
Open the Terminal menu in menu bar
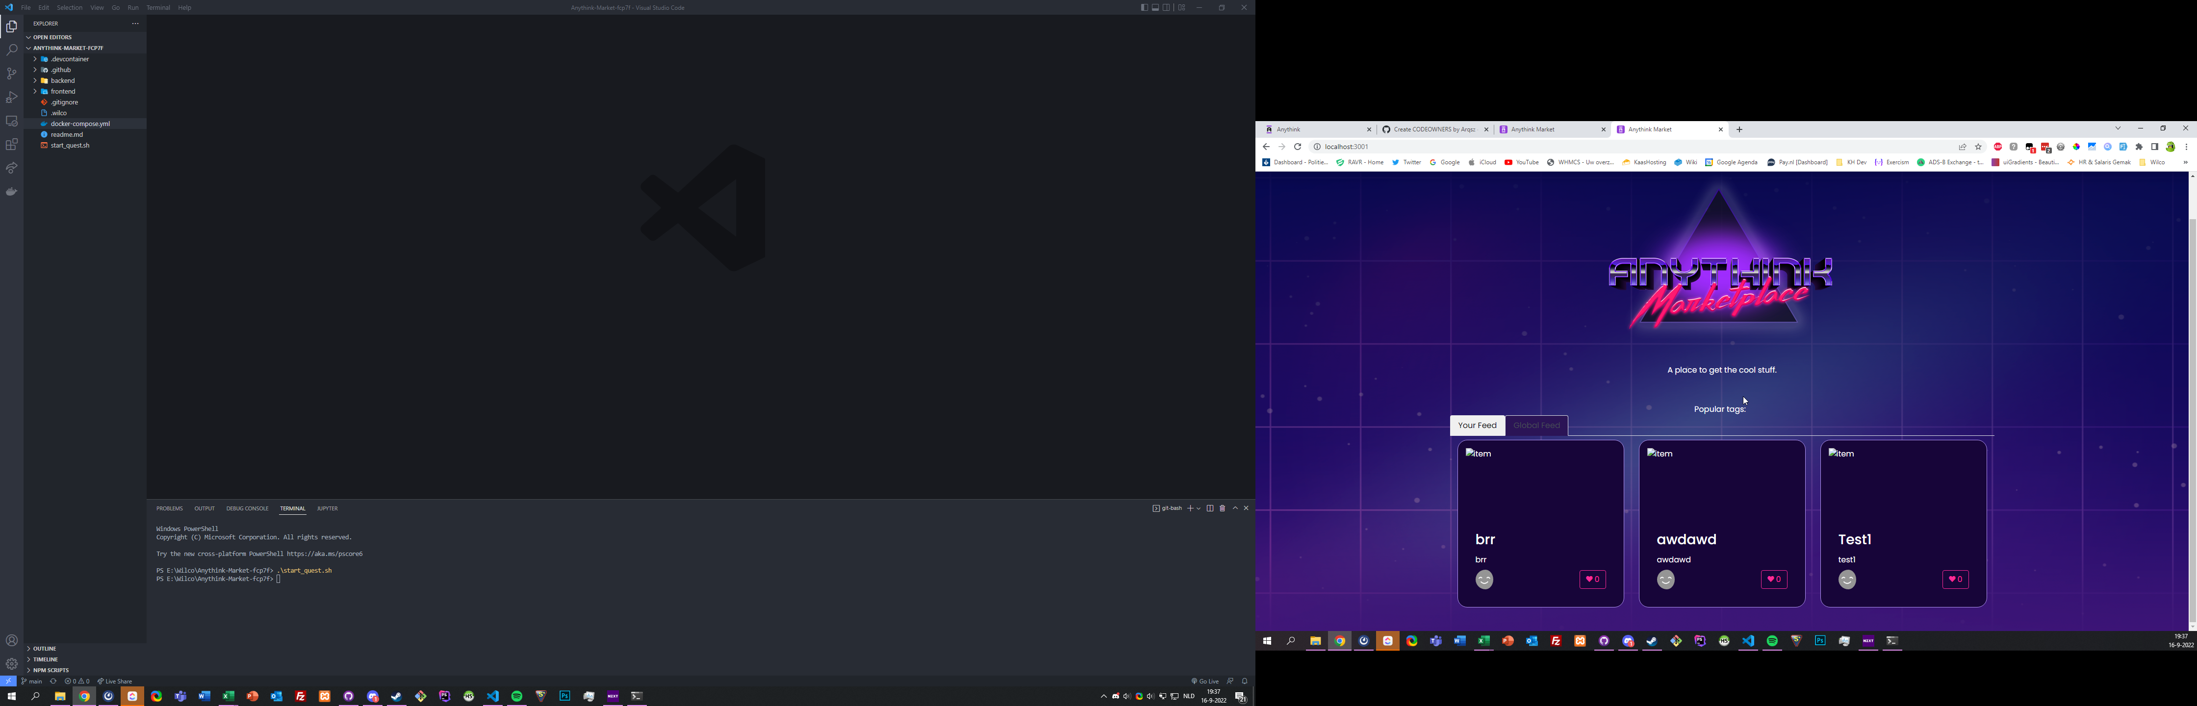tap(158, 8)
